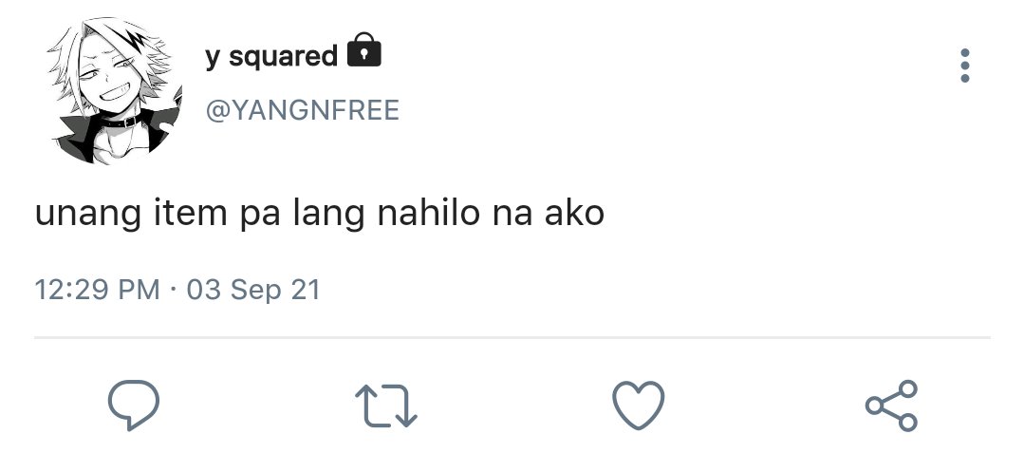Expand tweet actions via vertical ellipsis
1024x472 pixels.
point(964,66)
